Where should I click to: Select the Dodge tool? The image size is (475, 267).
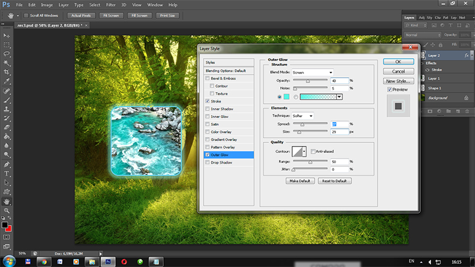(x=7, y=155)
